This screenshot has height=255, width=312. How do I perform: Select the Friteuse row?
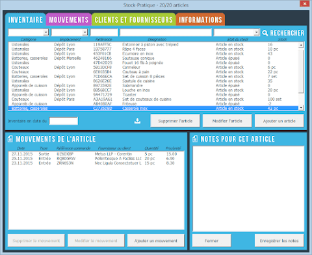click(153, 103)
